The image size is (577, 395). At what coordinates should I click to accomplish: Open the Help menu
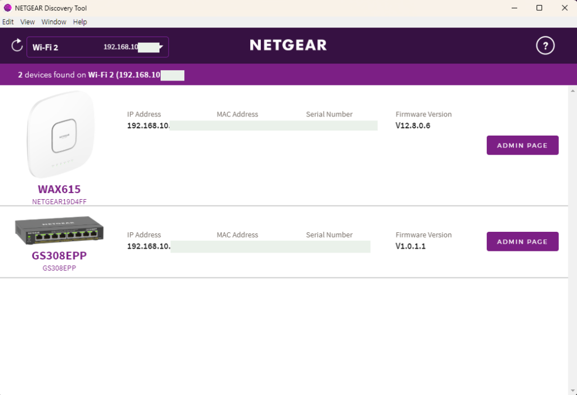(80, 22)
